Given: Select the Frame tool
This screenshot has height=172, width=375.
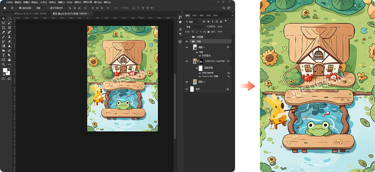Looking at the screenshot, I should tap(9, 27).
